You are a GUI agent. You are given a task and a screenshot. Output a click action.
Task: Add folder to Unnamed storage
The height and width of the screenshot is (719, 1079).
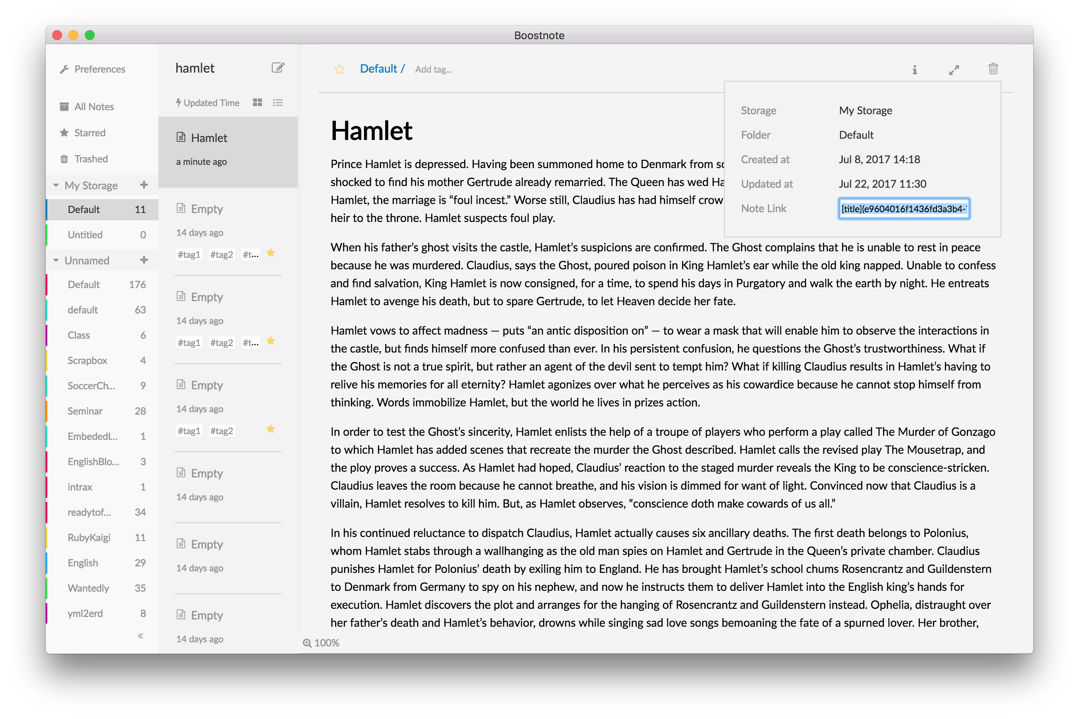[144, 260]
